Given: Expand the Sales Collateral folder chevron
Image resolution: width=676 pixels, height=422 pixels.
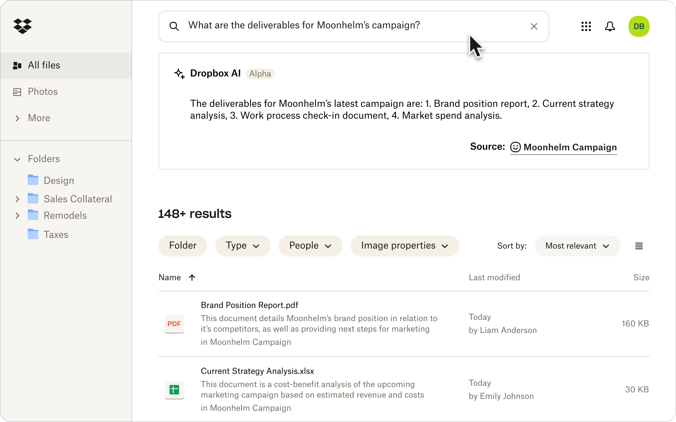Looking at the screenshot, I should (17, 199).
